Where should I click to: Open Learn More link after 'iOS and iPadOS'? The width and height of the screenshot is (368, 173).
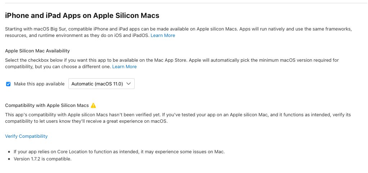point(163,36)
